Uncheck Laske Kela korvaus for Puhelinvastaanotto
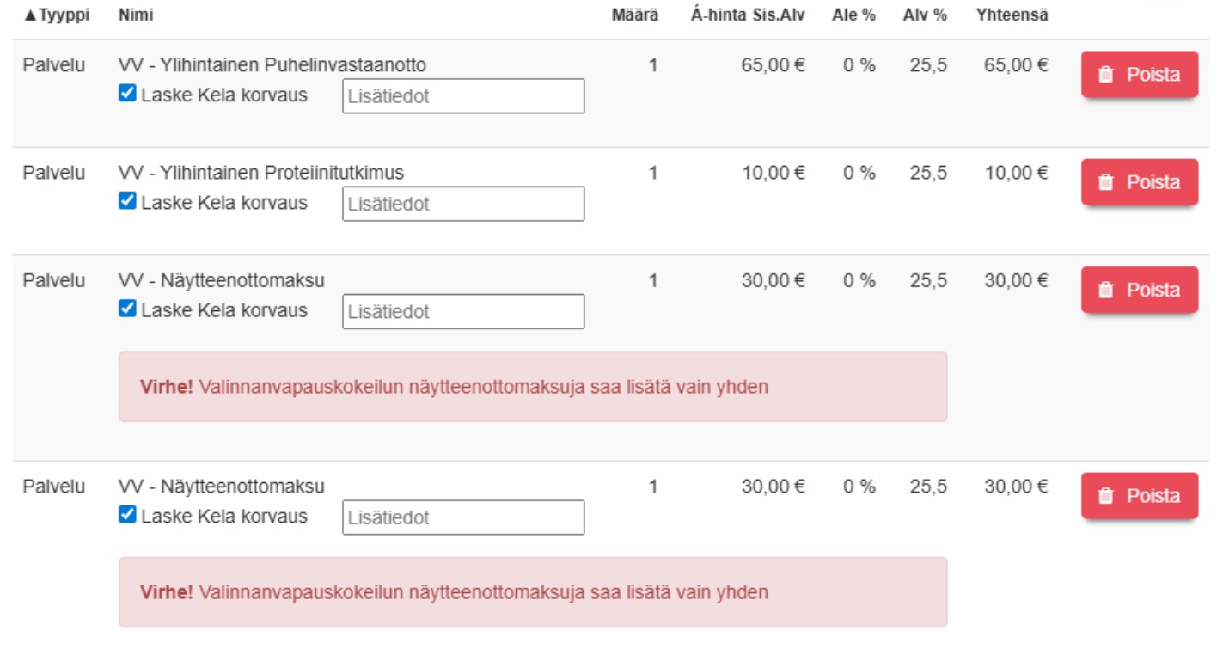Screen dimensions: 1217x655 point(126,95)
